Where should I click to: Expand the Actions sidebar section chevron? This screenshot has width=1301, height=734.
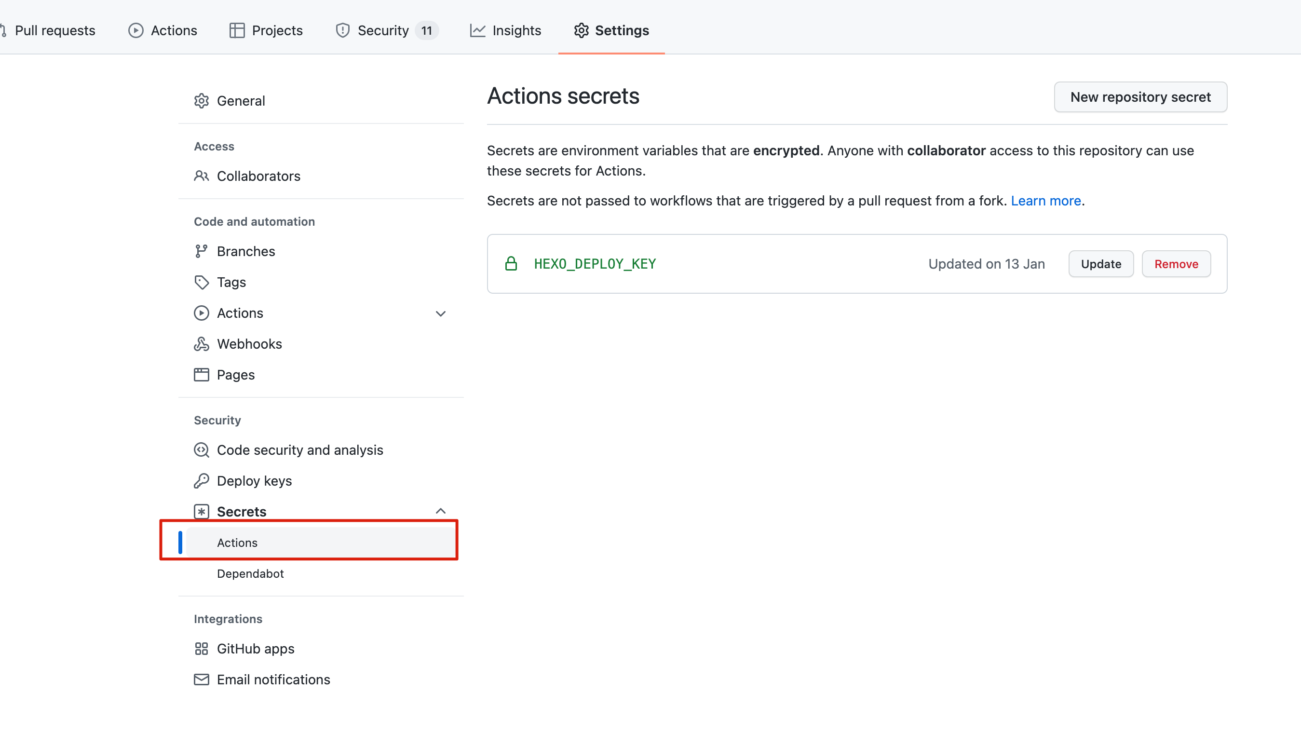pos(440,313)
